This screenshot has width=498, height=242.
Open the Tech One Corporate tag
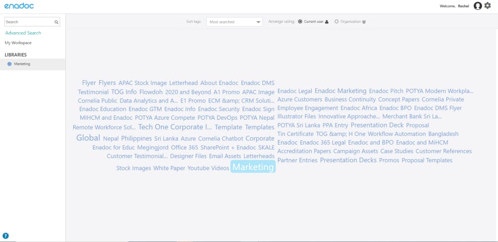click(x=175, y=127)
